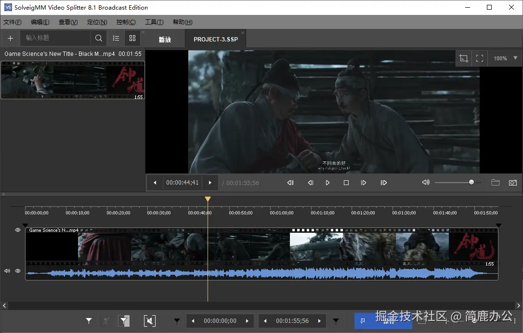Mute the audio track speaker
Image resolution: width=523 pixels, height=333 pixels.
click(x=7, y=271)
